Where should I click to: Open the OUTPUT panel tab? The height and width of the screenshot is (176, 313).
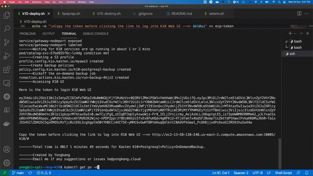click(48, 34)
